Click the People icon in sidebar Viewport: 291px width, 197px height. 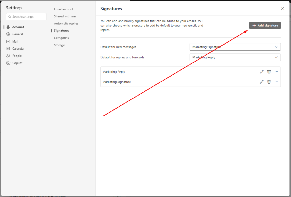tap(8, 56)
